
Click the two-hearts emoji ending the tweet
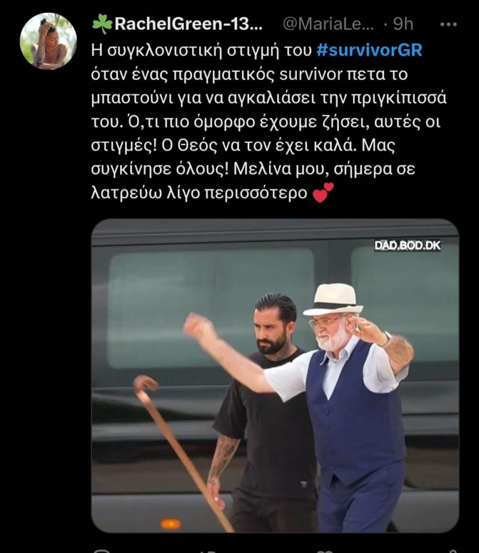[323, 192]
